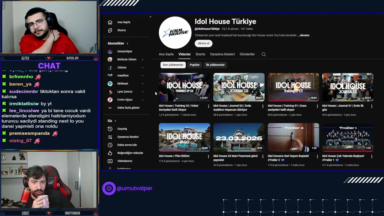Screen dimensions: 384x216
Task: Expand Siz section chevron
Action: point(115,121)
